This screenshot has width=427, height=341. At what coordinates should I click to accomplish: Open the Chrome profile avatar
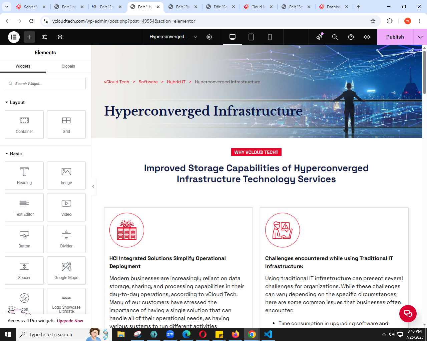click(408, 21)
